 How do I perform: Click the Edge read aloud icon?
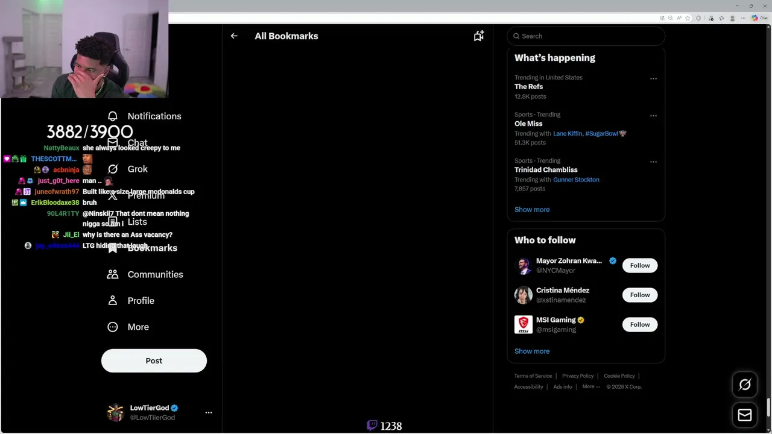679,18
